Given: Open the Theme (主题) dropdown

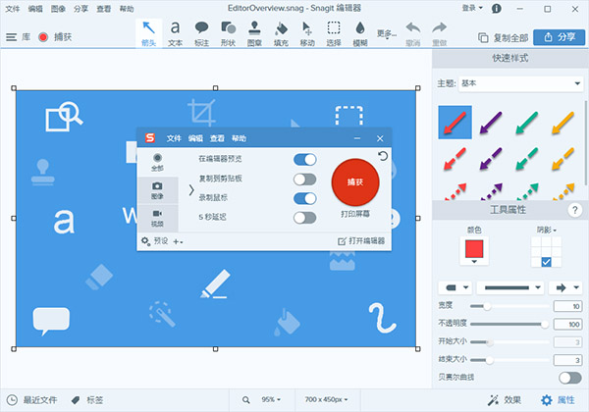Looking at the screenshot, I should 520,83.
